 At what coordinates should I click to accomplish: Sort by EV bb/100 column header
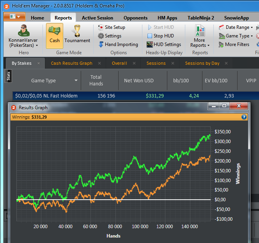click(x=216, y=81)
